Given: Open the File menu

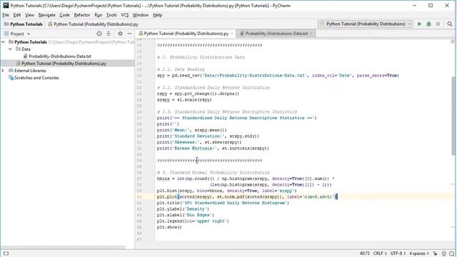Looking at the screenshot, I should tap(6, 15).
